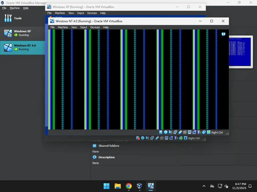Click the Tools icon in VirtualBox Manager
257x192 pixels.
pos(8,18)
